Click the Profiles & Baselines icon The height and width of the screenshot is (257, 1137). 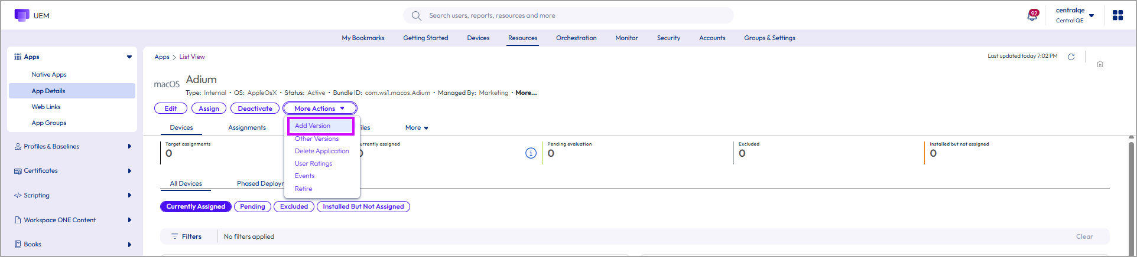(18, 146)
